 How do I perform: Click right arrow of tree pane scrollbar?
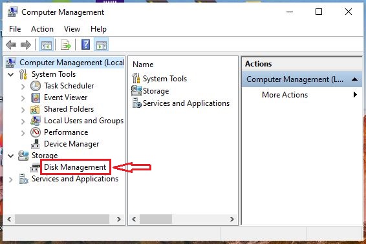(x=119, y=219)
